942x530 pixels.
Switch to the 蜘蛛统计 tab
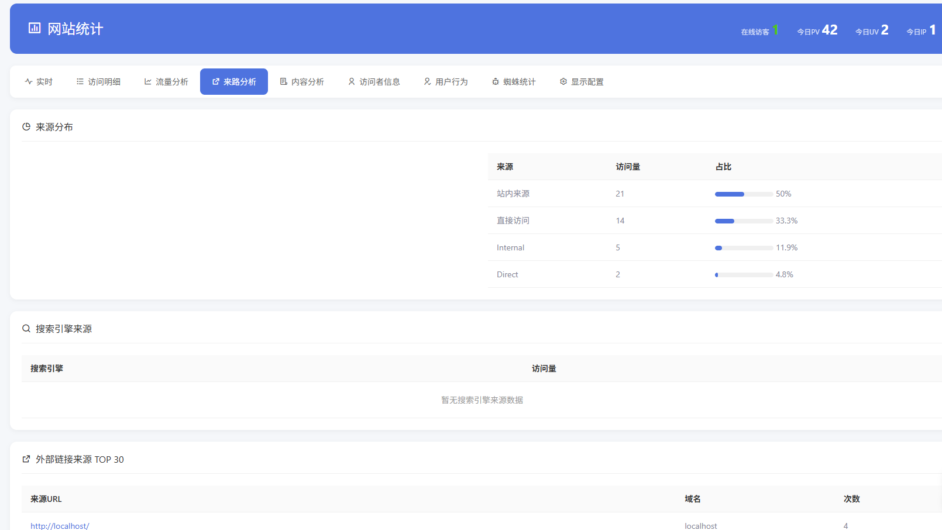tap(514, 81)
